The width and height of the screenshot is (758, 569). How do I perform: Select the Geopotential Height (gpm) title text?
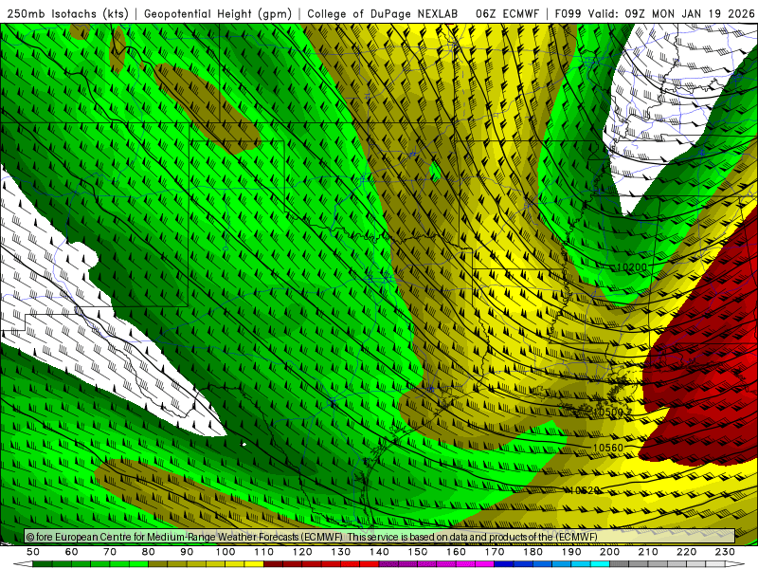[218, 13]
